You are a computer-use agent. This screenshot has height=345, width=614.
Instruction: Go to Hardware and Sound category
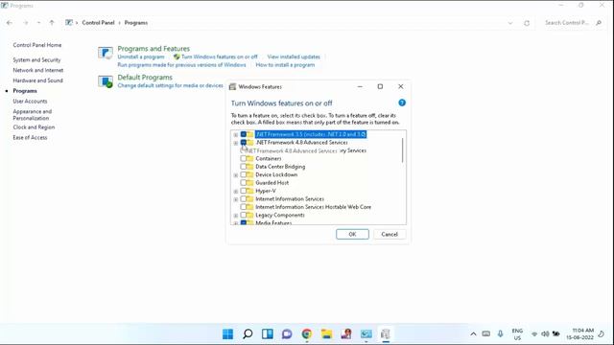pos(37,80)
